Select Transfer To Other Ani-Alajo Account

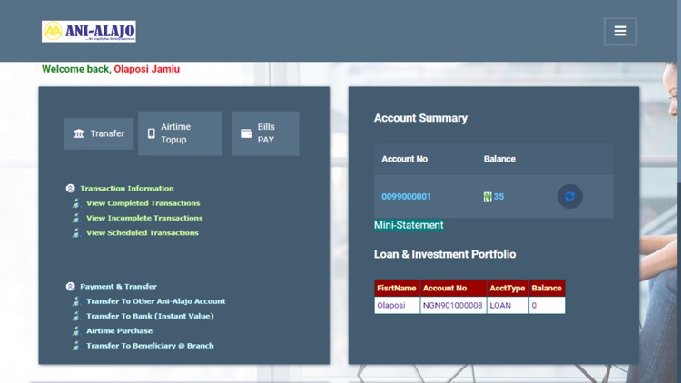click(x=155, y=301)
